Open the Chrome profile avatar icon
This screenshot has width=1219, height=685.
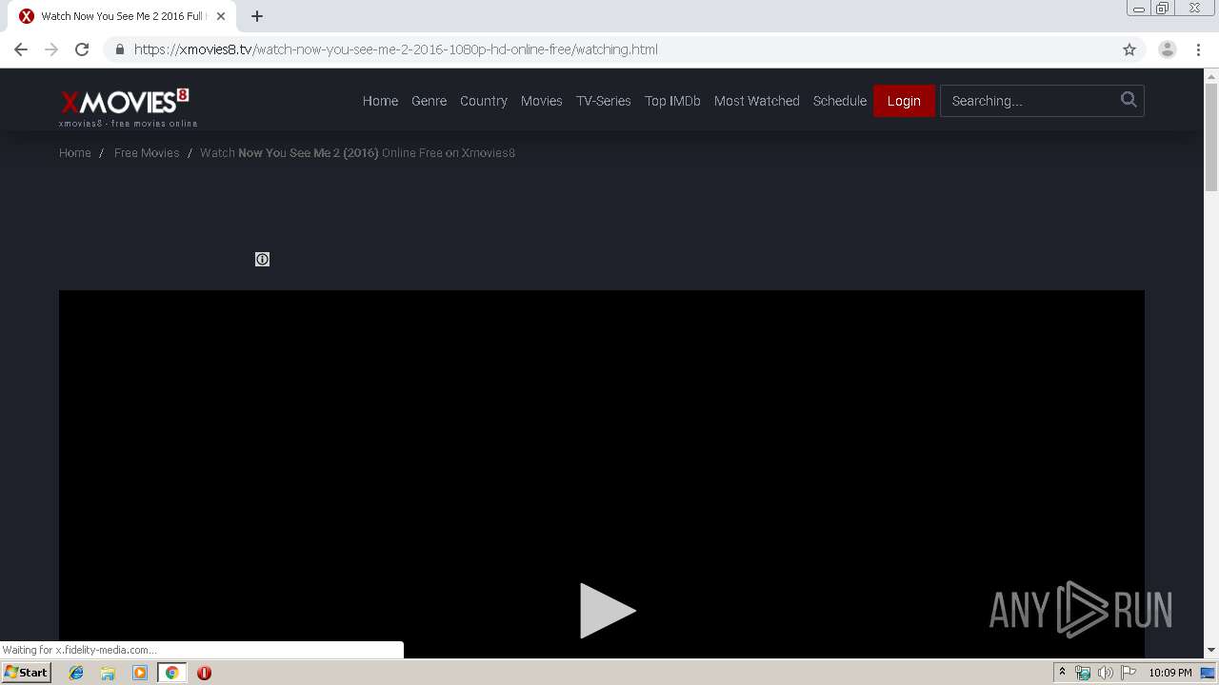(1168, 49)
